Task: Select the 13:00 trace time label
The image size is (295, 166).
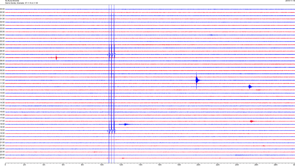Action: point(2,93)
